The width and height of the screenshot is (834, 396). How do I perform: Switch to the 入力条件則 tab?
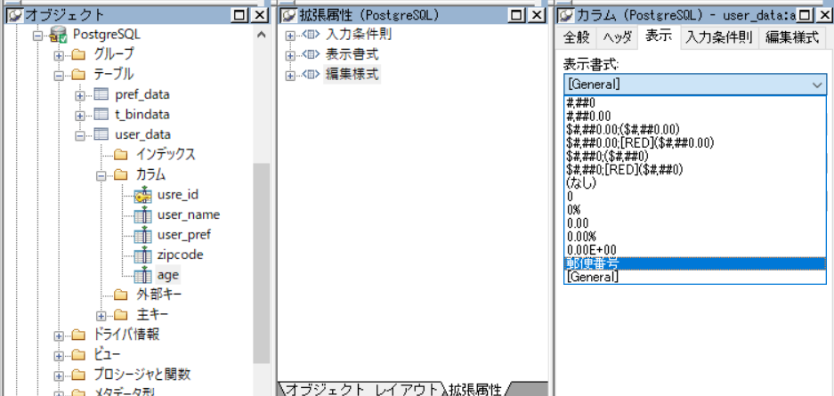pos(718,37)
